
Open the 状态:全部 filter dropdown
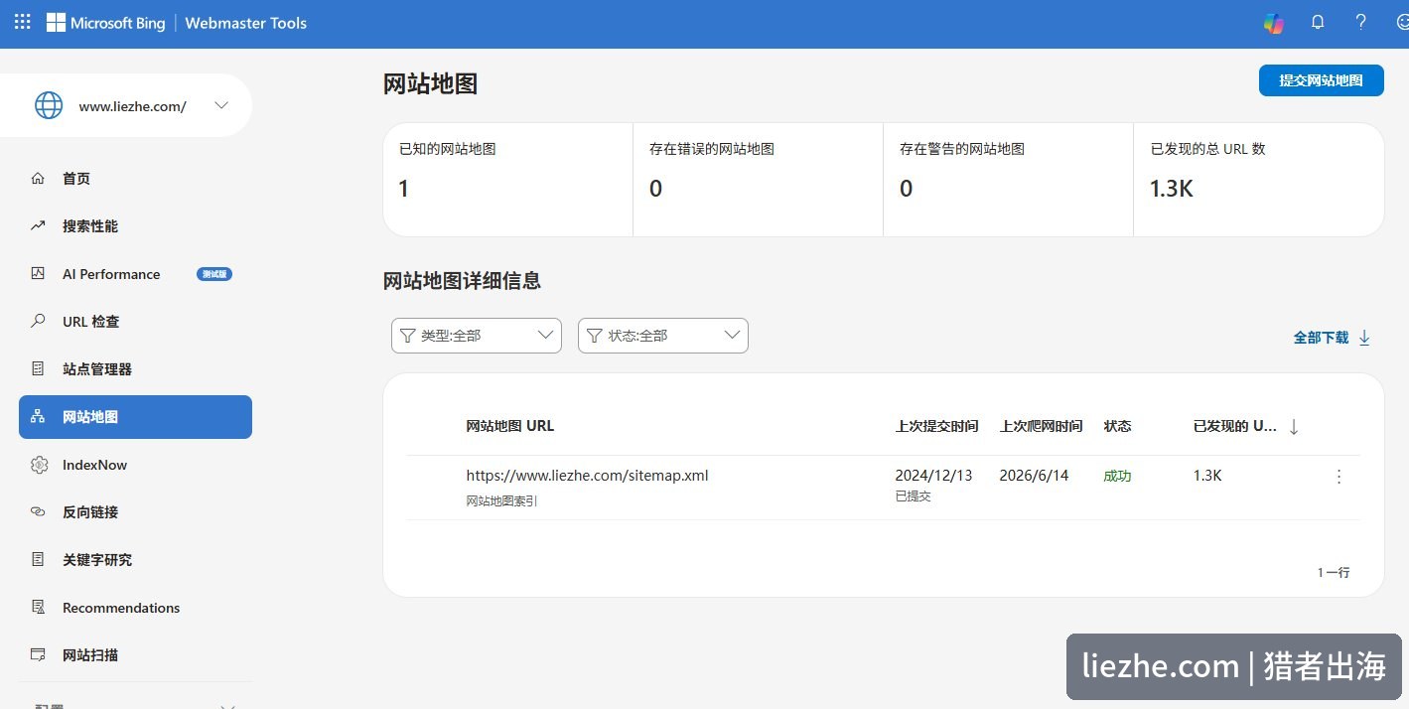663,336
